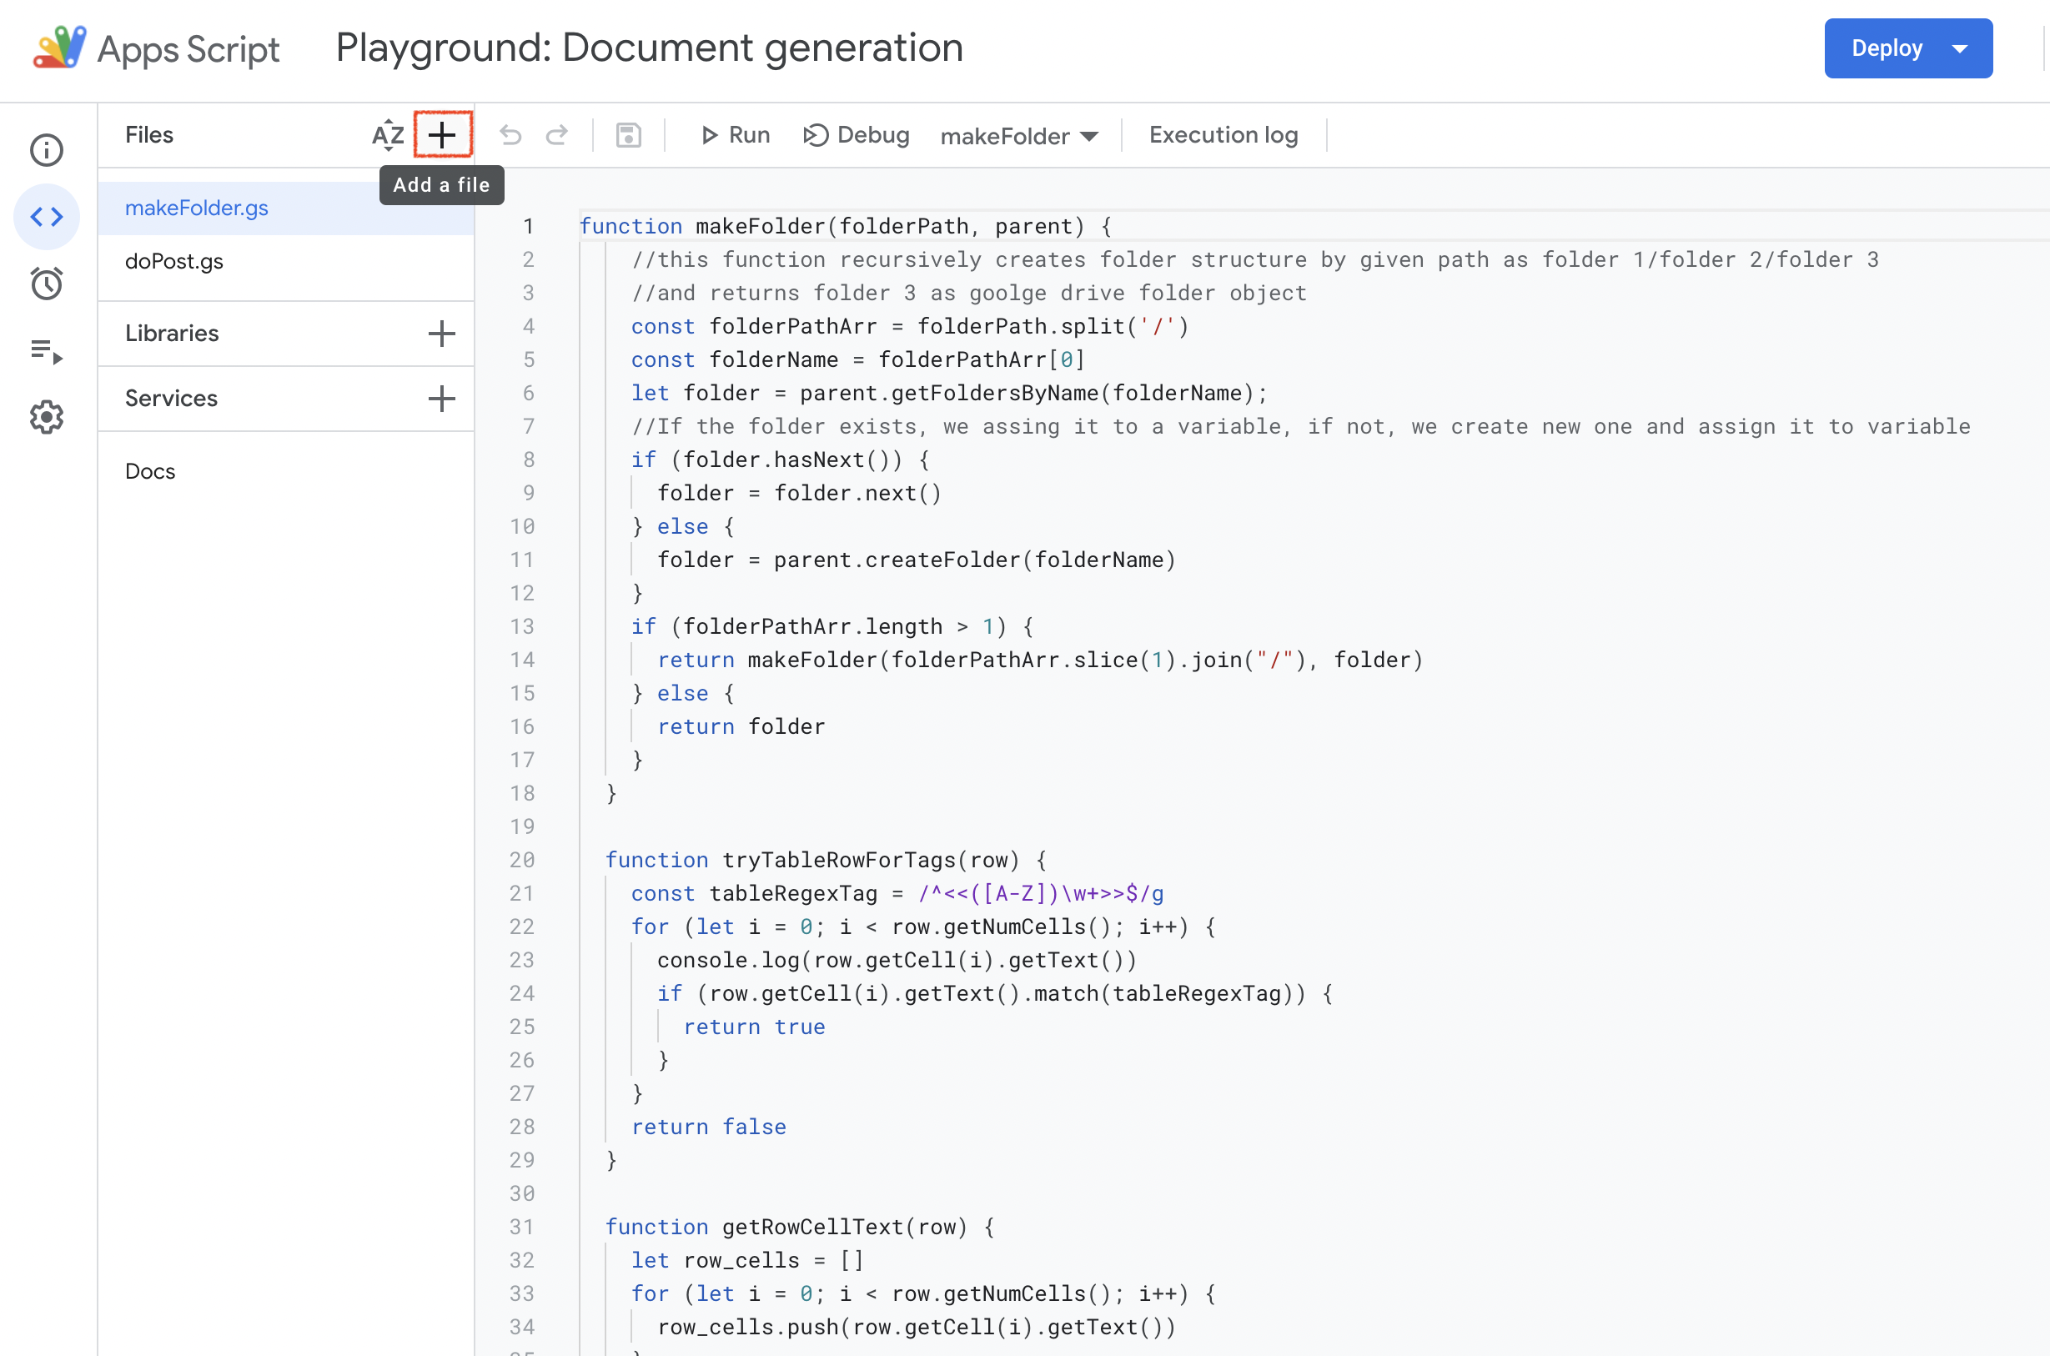Toggle the Execution log panel

(x=1223, y=135)
